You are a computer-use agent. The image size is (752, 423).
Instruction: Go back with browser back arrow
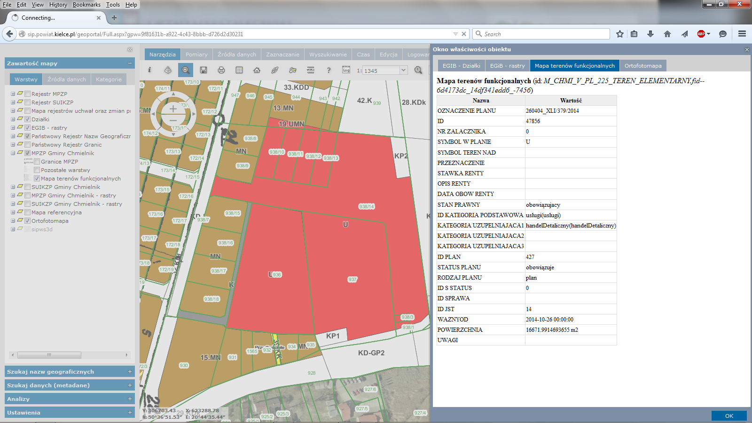[x=9, y=34]
